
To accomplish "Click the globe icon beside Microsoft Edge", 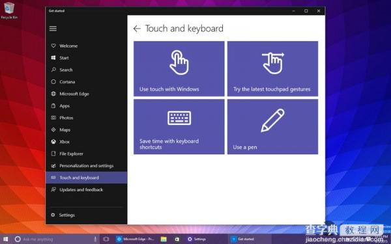I will [53, 94].
